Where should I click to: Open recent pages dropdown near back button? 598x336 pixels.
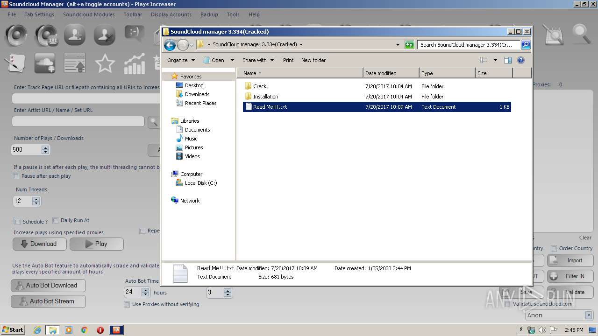pyautogui.click(x=192, y=45)
